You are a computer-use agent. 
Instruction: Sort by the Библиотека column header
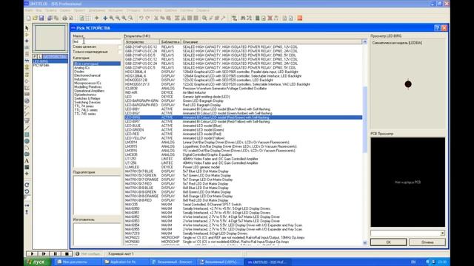[170, 42]
